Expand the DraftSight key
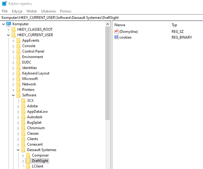 tap(23, 161)
